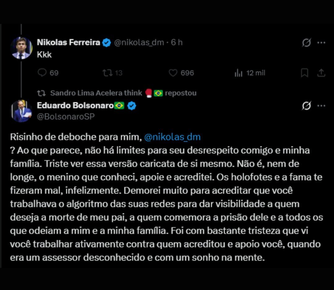The image size is (334, 290).
Task: View analytics showing 12 mil views
Action: pyautogui.click(x=250, y=73)
